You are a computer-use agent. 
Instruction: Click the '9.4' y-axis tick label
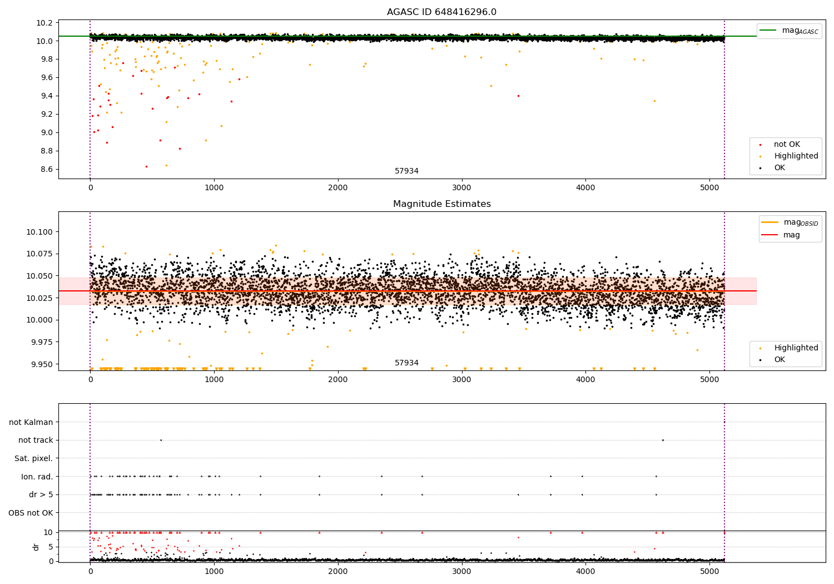click(x=47, y=96)
